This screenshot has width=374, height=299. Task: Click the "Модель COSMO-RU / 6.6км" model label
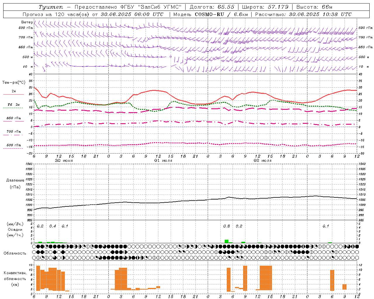[210, 14]
